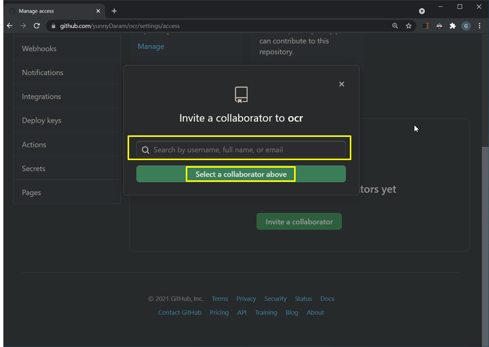This screenshot has width=489, height=347.
Task: Click the zoom magnifier icon in address bar
Action: click(395, 26)
